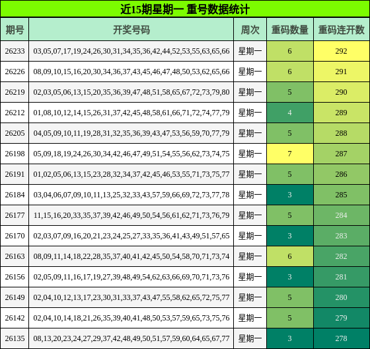Image resolution: width=370 pixels, height=349 pixels.
Task: Click the draw numbers for period 26198
Action: 131,154
